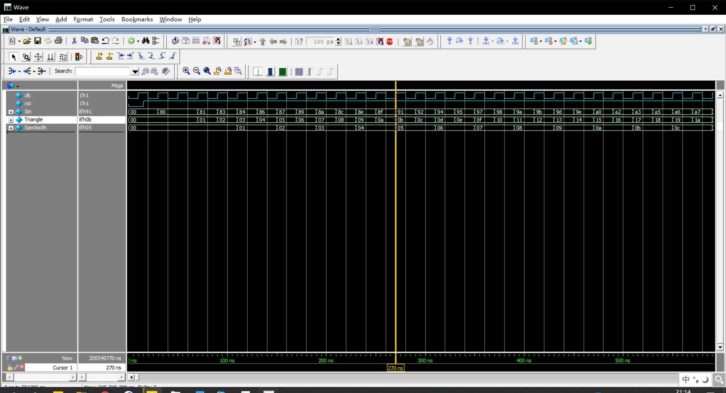Activate the Pan mode tool
The width and height of the screenshot is (726, 393).
[x=38, y=57]
